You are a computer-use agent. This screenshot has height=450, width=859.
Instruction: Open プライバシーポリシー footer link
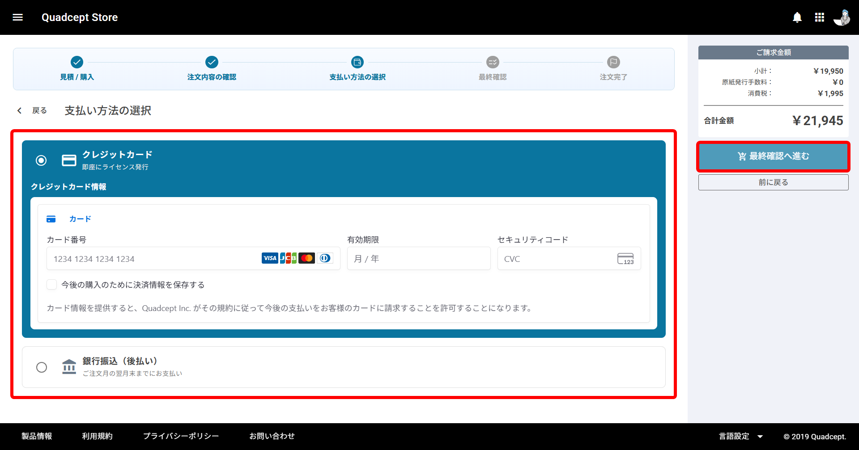181,436
